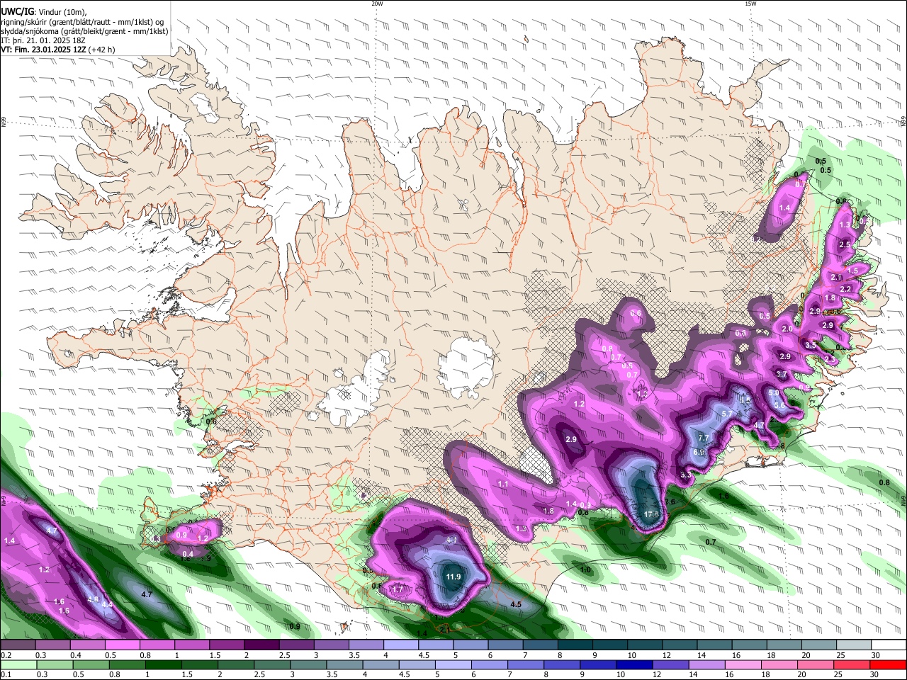
Task: Pick lower legend pale green swatch 0.1–0.3
Action: click(x=18, y=664)
